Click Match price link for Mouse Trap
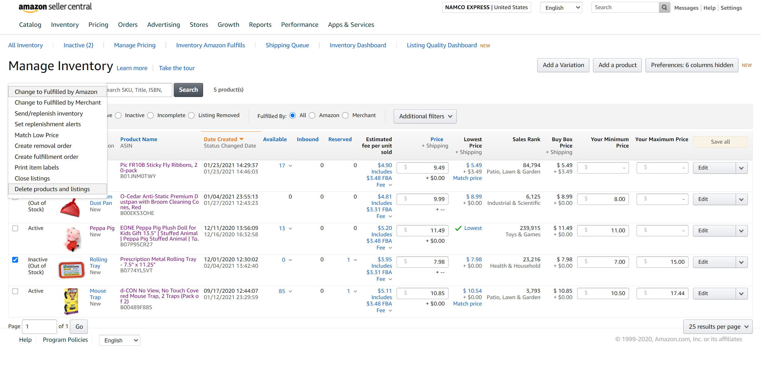This screenshot has width=761, height=386. point(467,304)
